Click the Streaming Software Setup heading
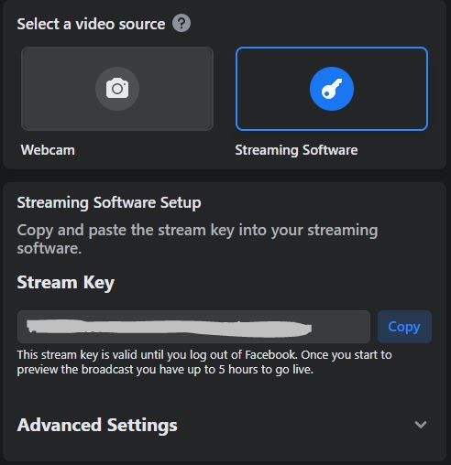The image size is (451, 465). 109,203
